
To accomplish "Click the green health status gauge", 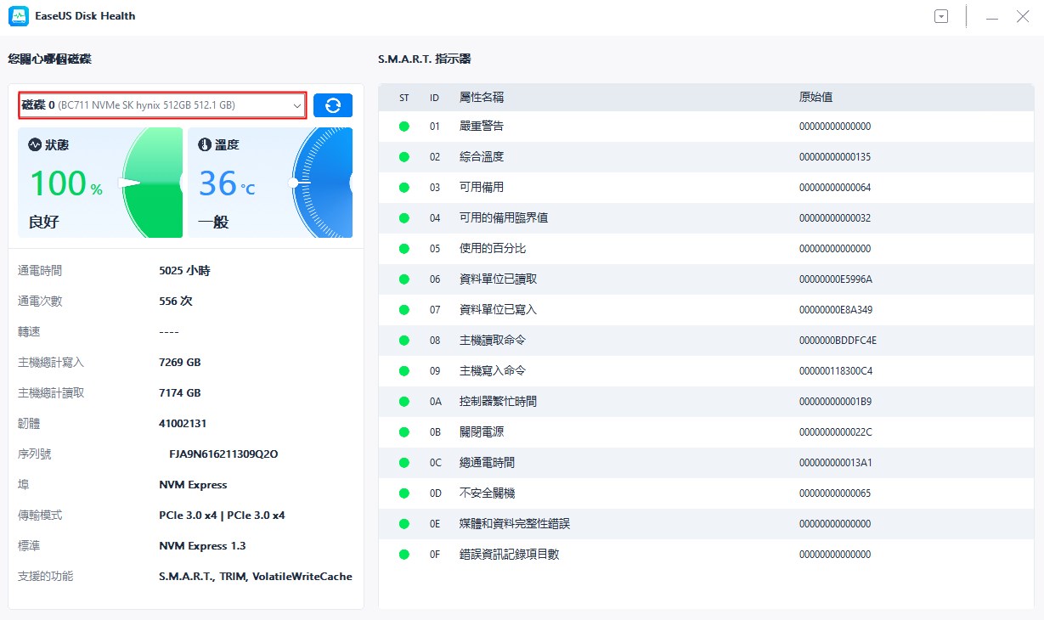I will coord(153,183).
